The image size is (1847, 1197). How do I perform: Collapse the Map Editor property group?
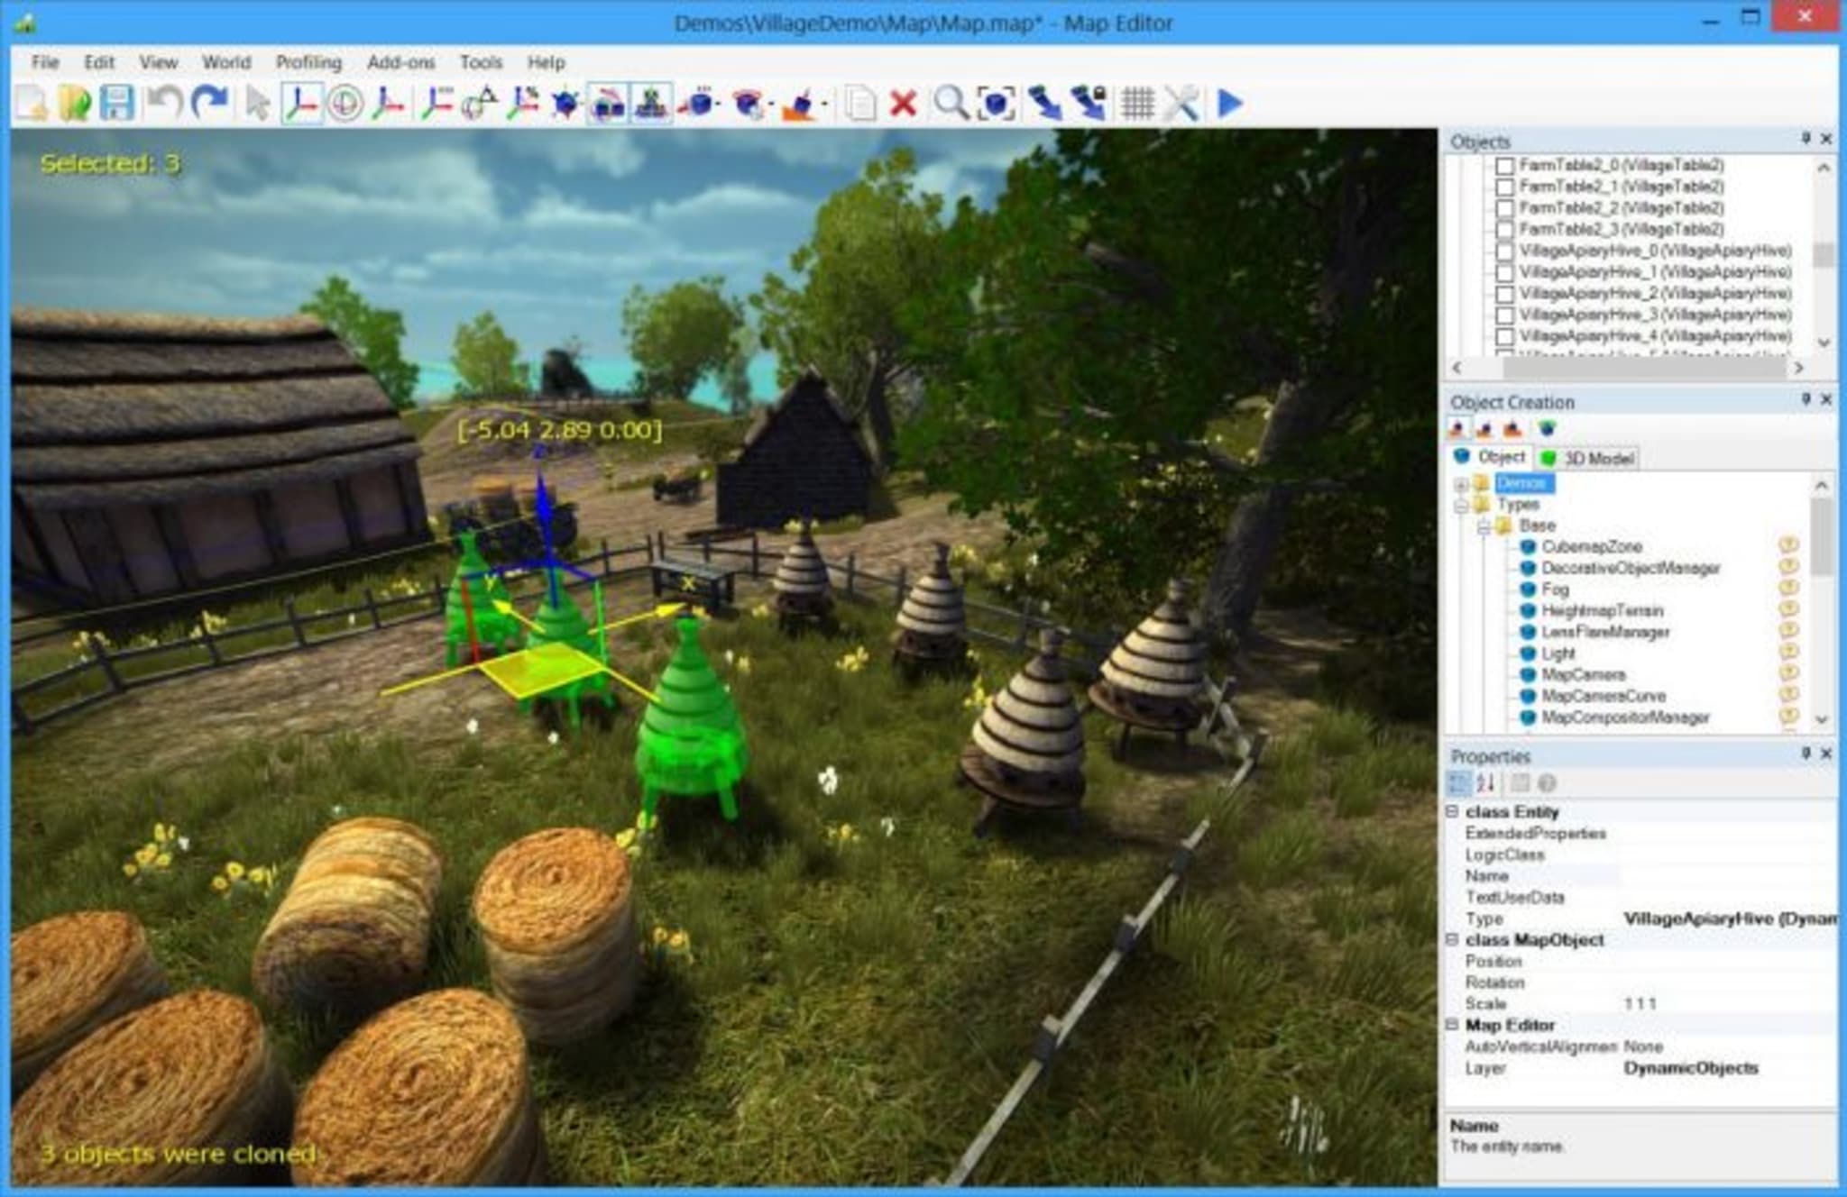pos(1452,1025)
